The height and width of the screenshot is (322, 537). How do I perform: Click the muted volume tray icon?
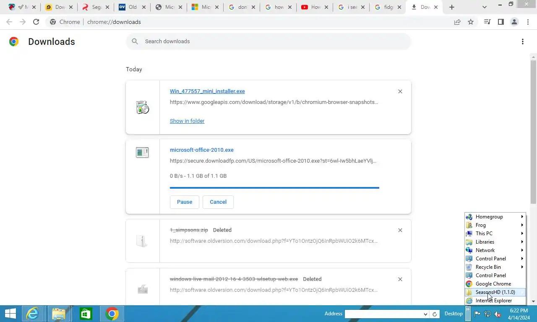point(498,314)
